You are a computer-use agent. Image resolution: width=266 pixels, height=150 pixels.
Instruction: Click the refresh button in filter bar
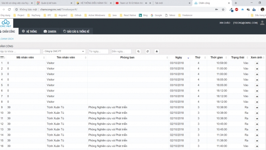click(x=148, y=51)
